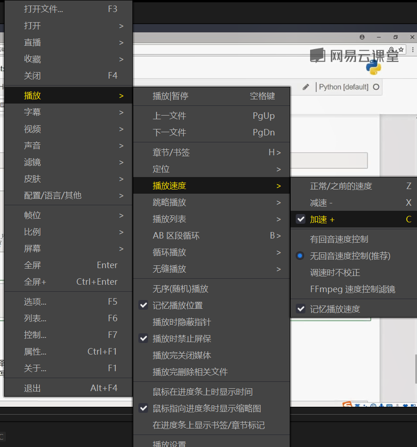Open the browser profile account icon
Image resolution: width=417 pixels, height=447 pixels.
pyautogui.click(x=362, y=37)
